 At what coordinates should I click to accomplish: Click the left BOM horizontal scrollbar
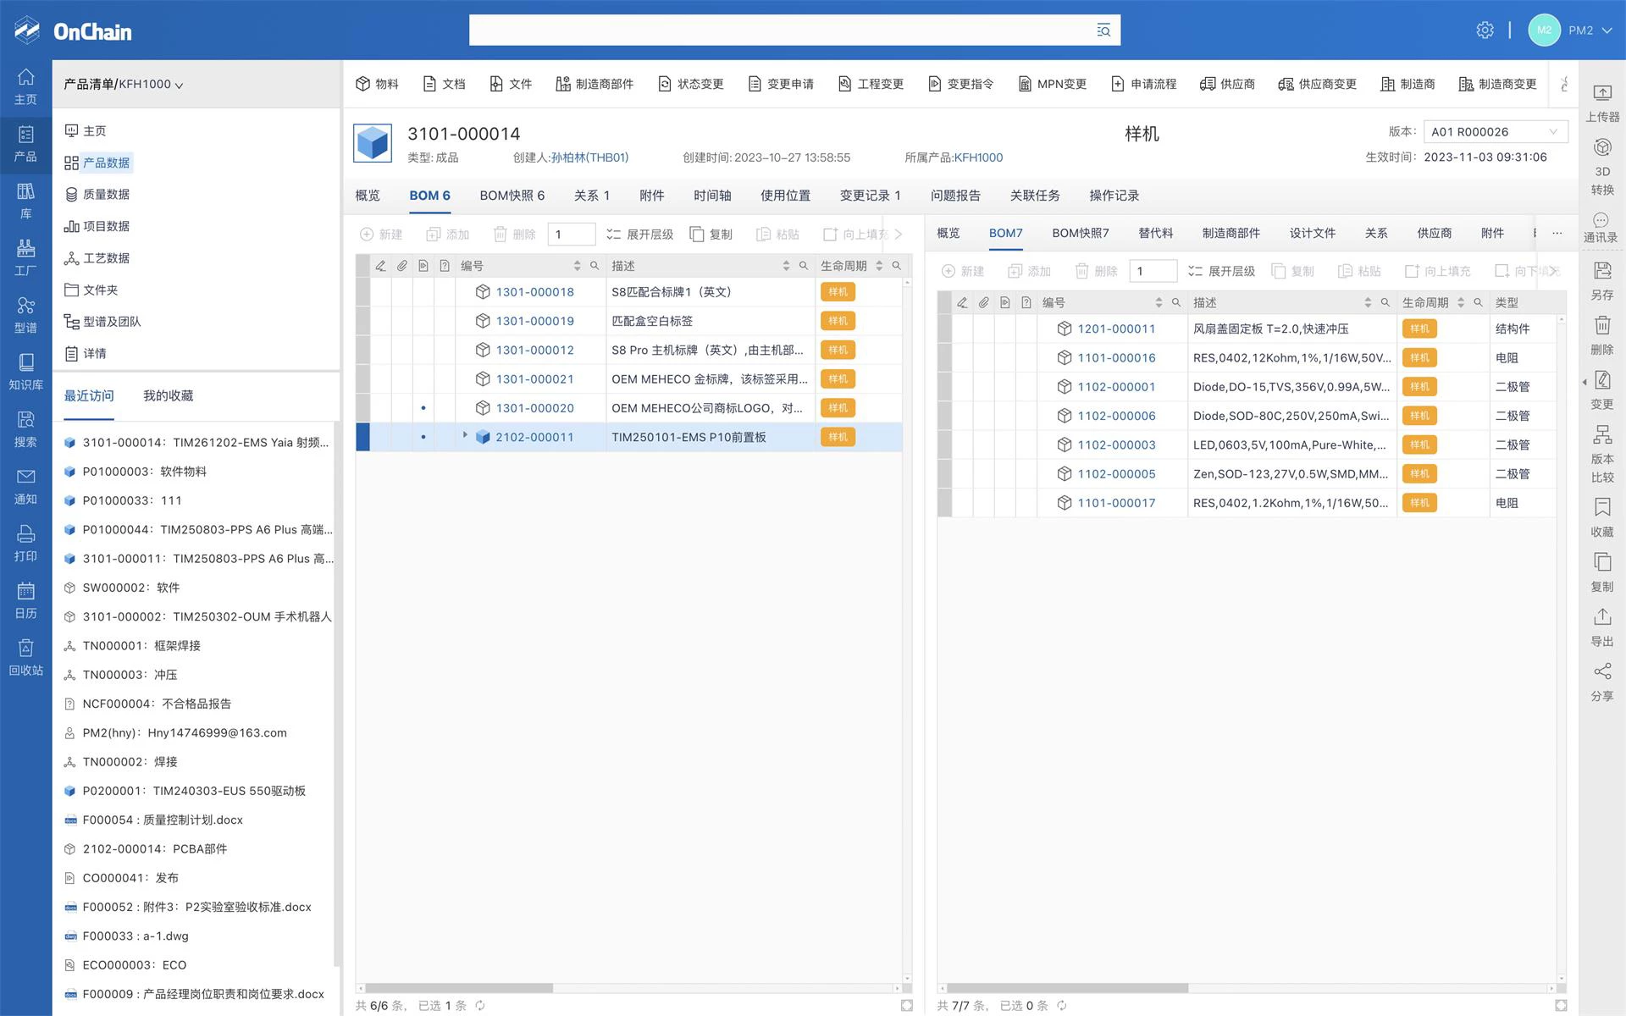click(458, 988)
